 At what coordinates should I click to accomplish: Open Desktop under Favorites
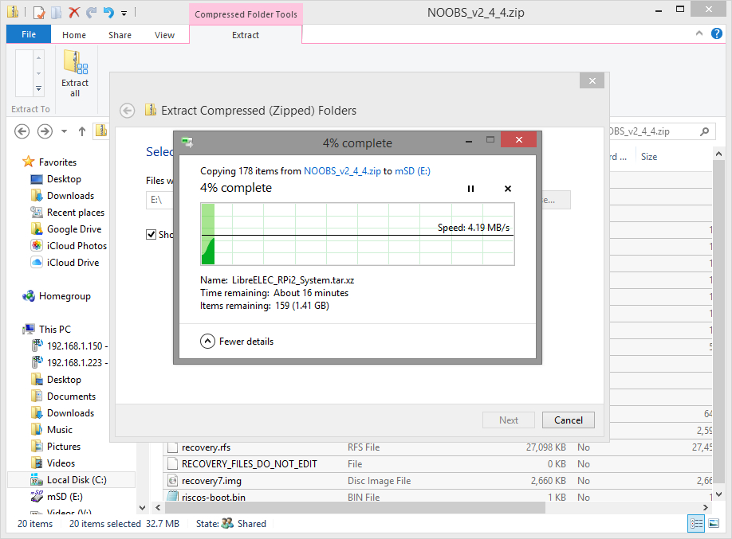coord(64,179)
